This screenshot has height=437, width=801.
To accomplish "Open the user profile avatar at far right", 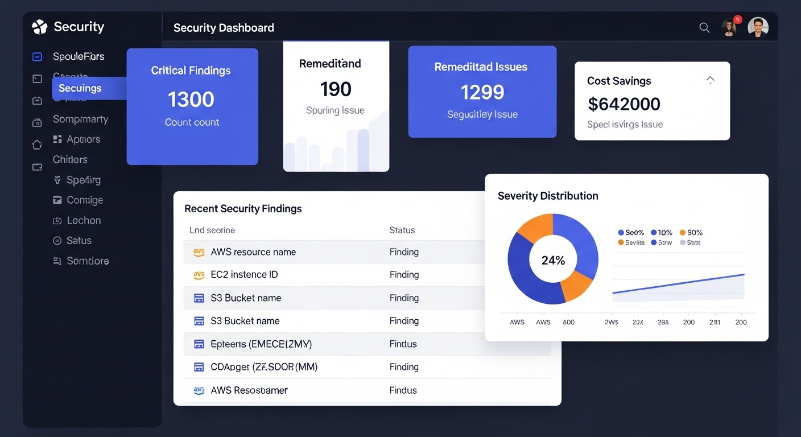I will click(x=758, y=27).
